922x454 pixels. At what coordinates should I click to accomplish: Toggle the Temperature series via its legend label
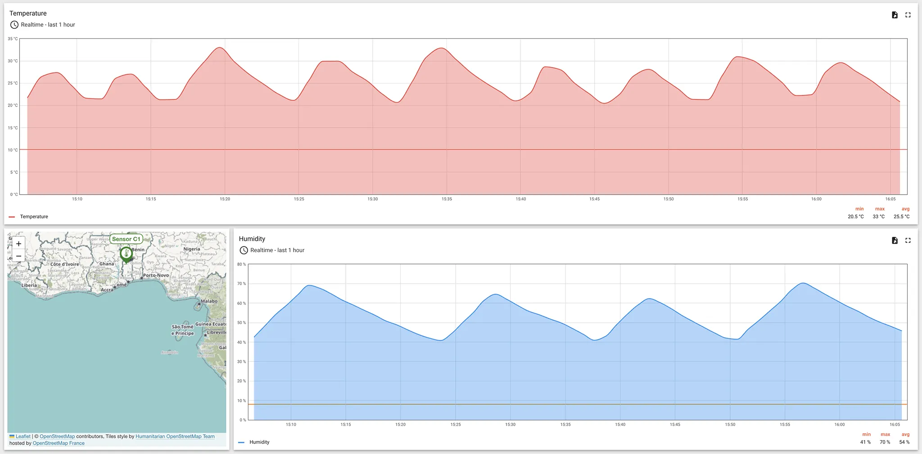34,216
